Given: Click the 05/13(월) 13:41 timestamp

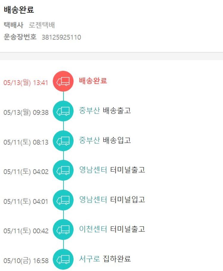Looking at the screenshot, I should click(26, 83).
